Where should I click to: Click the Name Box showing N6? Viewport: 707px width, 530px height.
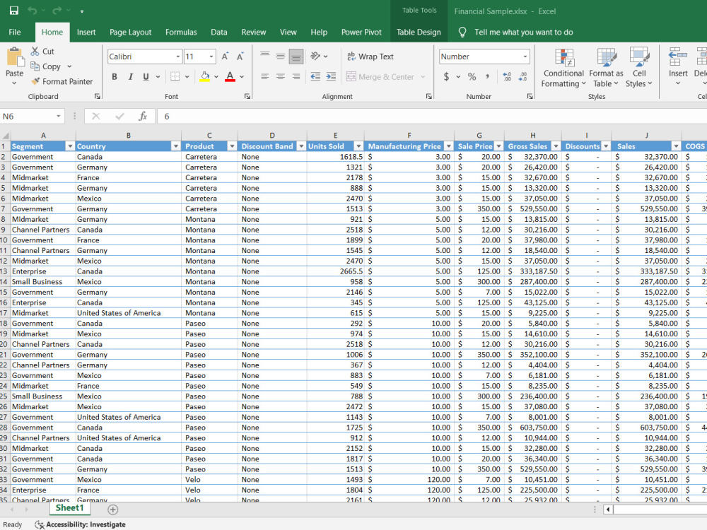pos(32,117)
